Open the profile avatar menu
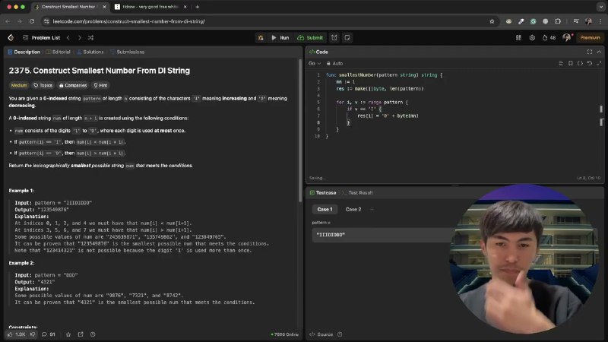608x342 pixels. [x=567, y=37]
